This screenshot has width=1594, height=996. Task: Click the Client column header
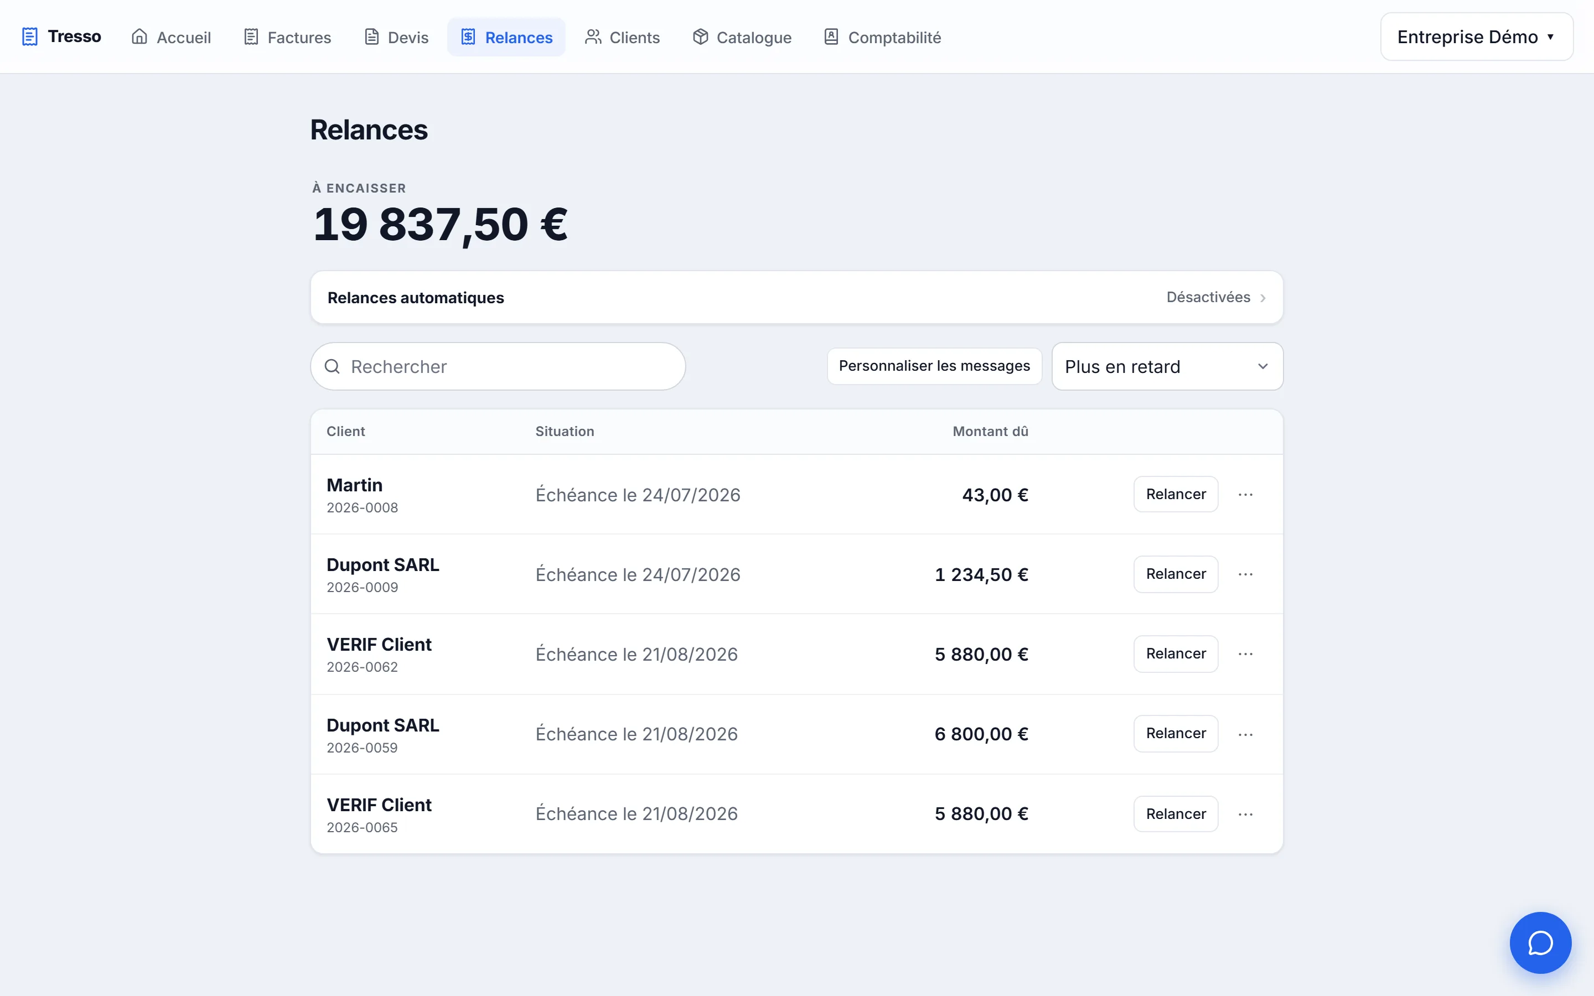[x=346, y=432]
